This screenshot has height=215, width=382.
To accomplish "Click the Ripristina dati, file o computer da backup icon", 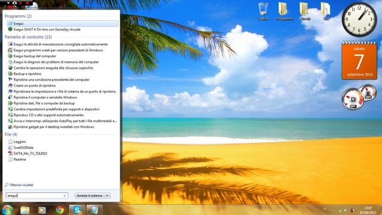I will (x=10, y=103).
